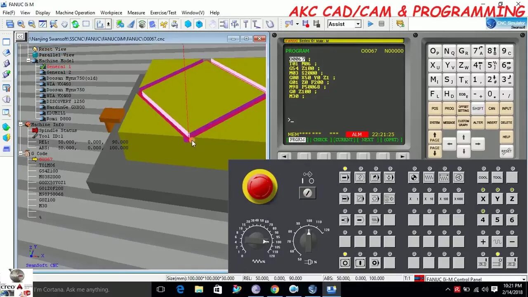Select the dashed rectangle selection tool
This screenshot has width=528, height=297.
pyautogui.click(x=86, y=24)
